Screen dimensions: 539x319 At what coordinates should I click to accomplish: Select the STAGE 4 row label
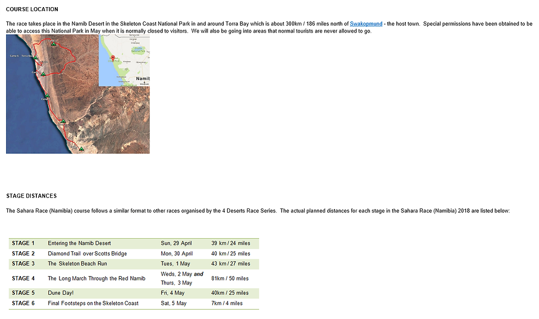pos(23,278)
